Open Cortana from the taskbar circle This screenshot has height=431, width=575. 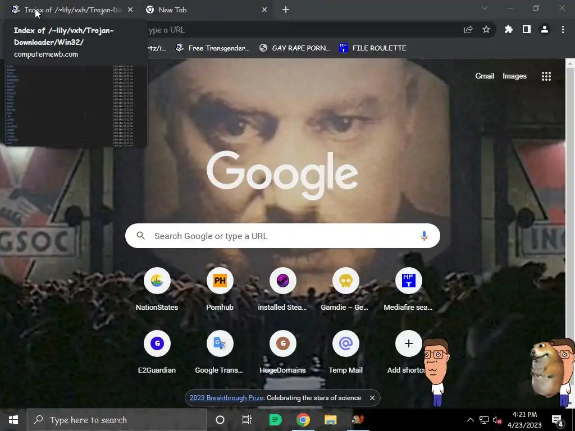(220, 420)
